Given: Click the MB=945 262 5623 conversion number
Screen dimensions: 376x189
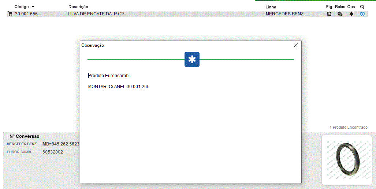Looking at the screenshot, I should tap(61, 144).
